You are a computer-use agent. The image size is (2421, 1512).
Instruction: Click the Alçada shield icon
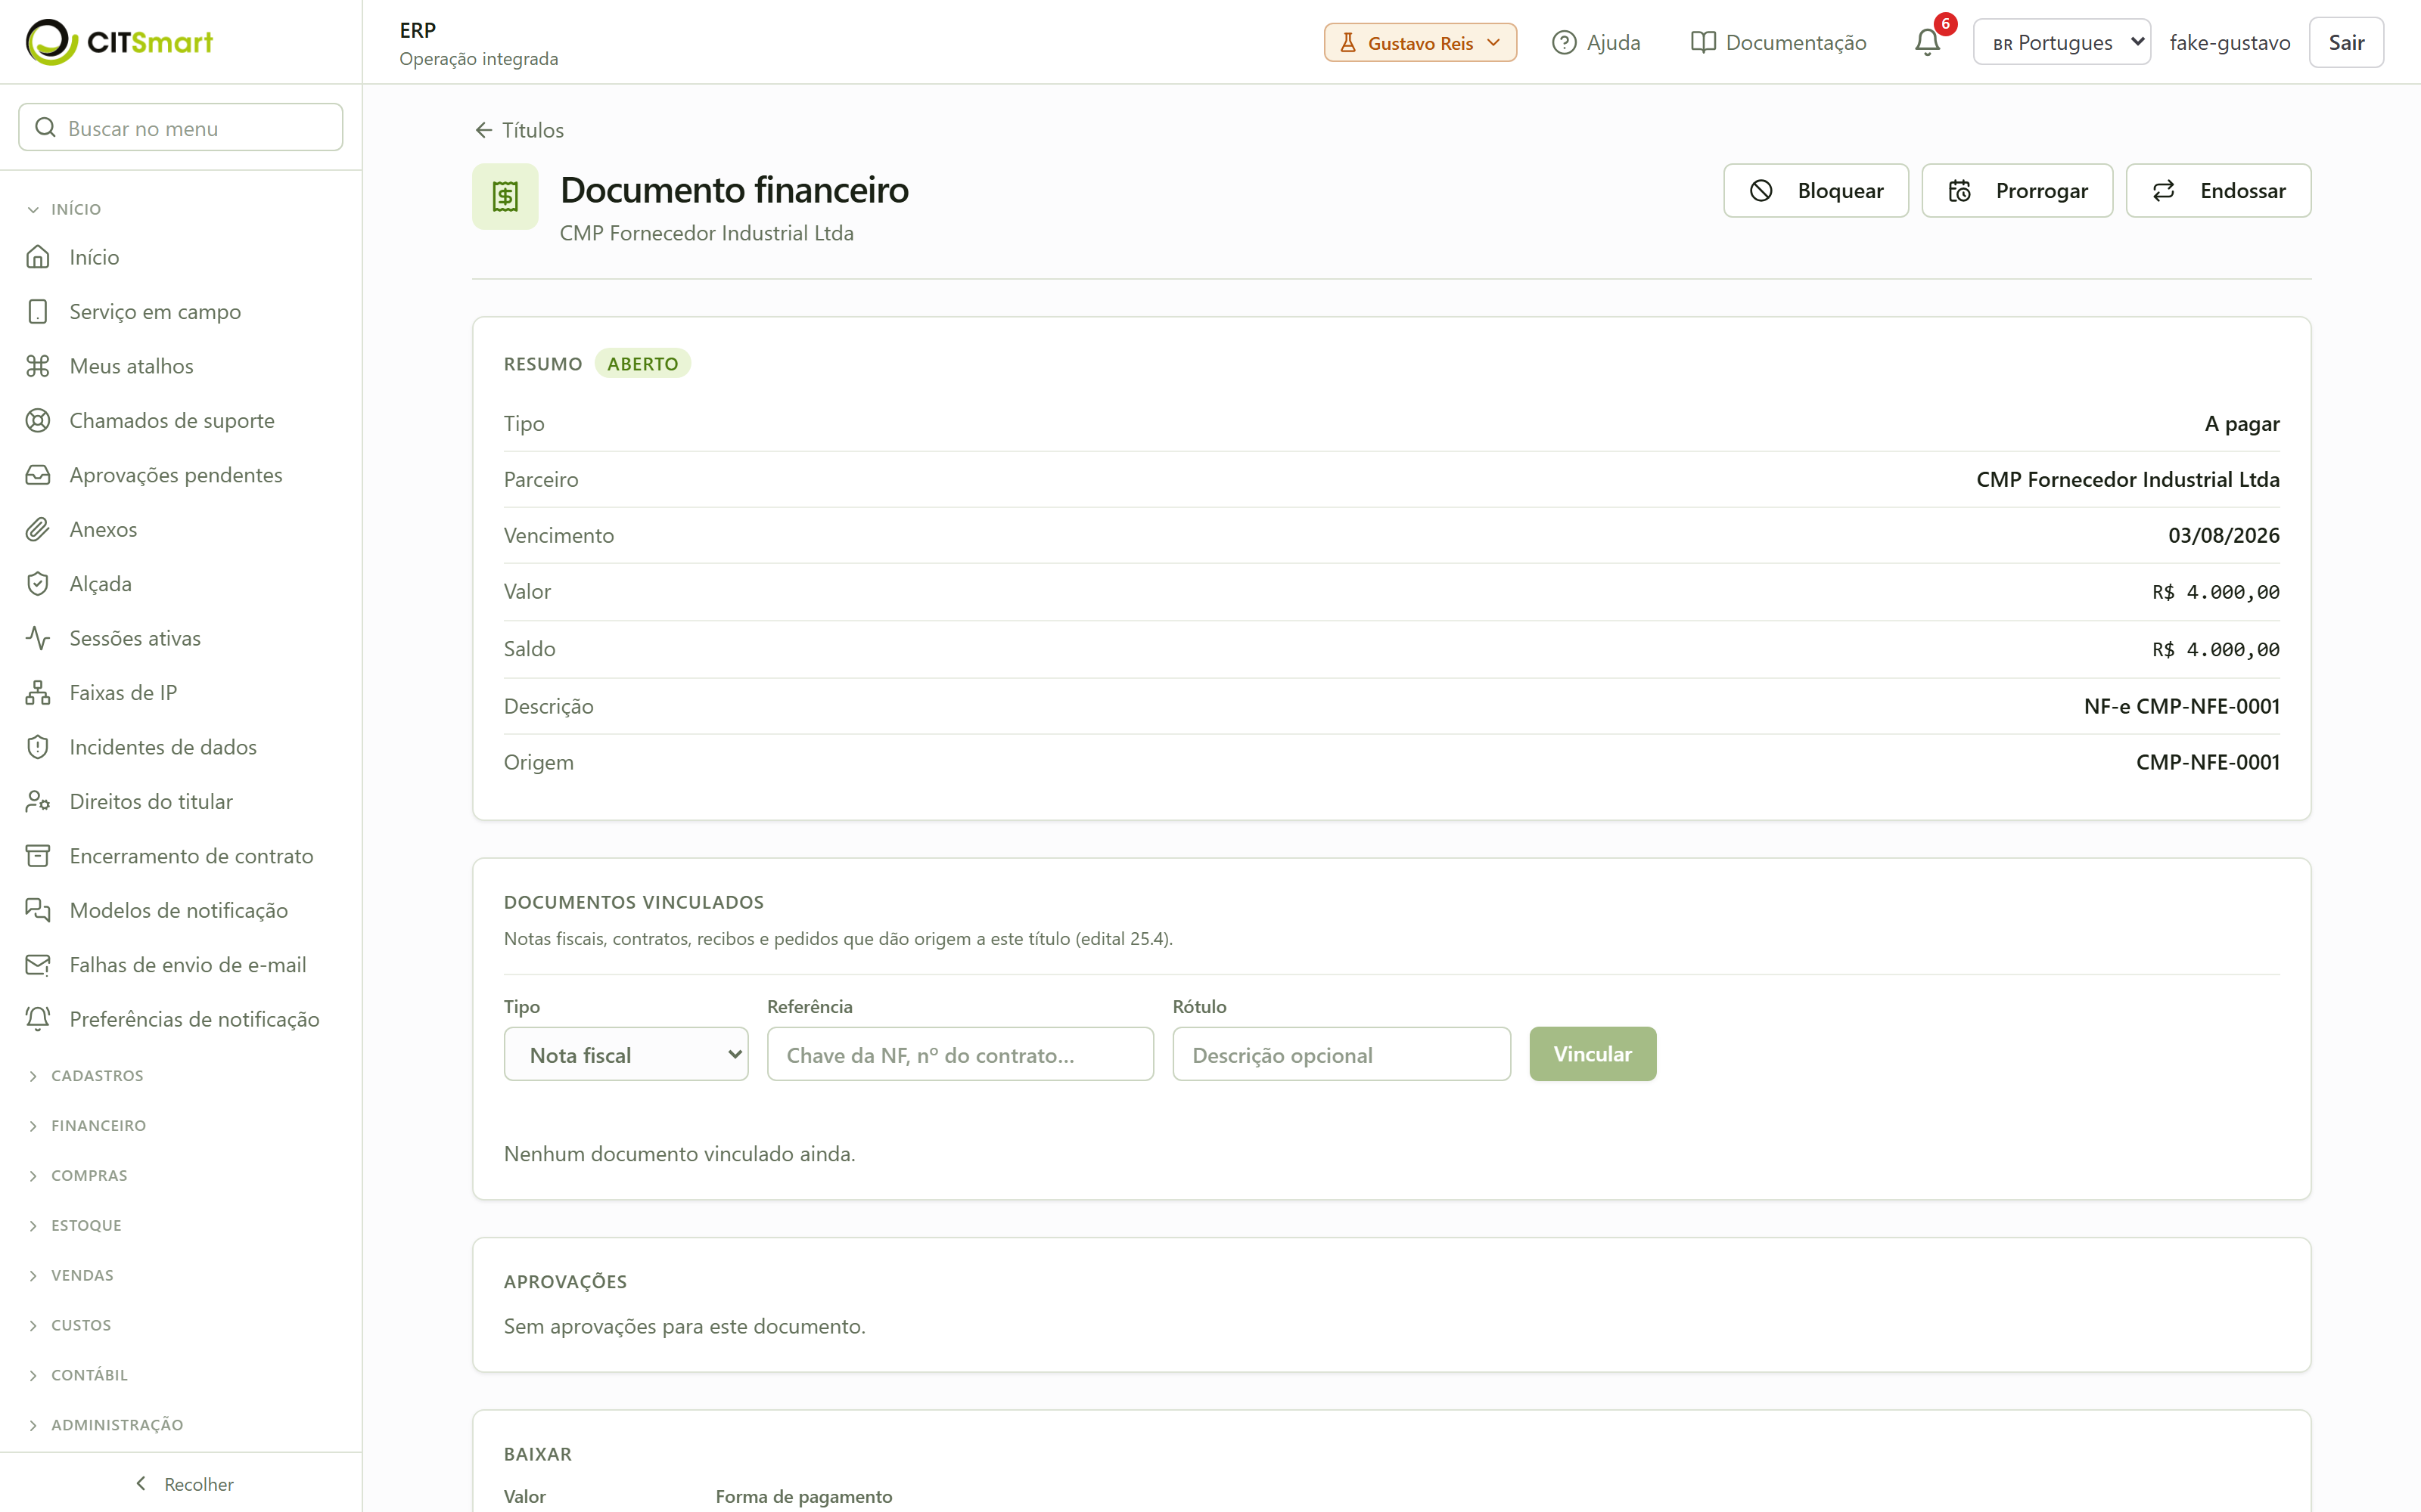point(38,584)
